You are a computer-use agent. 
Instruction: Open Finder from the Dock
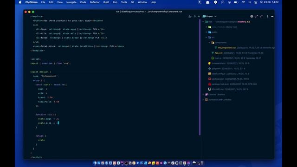tap(95, 163)
